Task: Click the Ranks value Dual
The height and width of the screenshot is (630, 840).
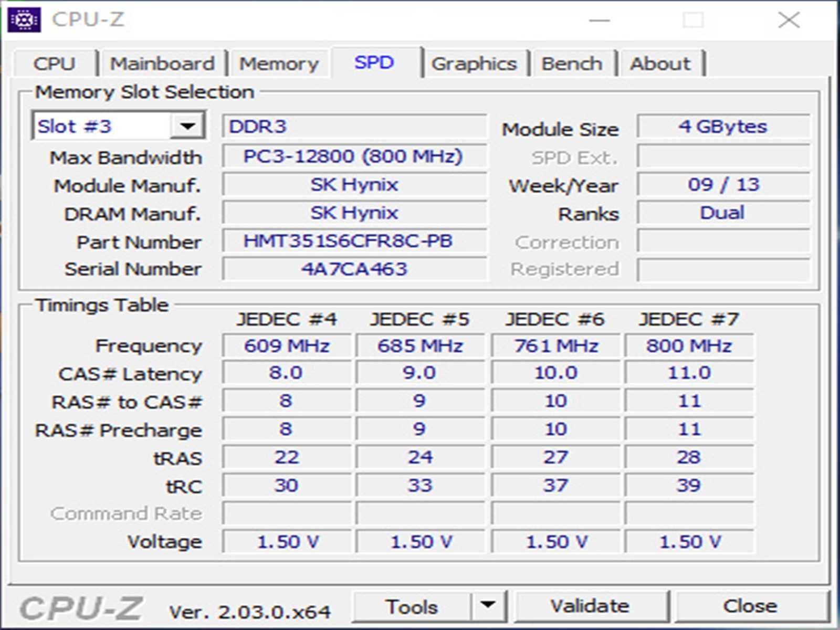Action: point(723,213)
